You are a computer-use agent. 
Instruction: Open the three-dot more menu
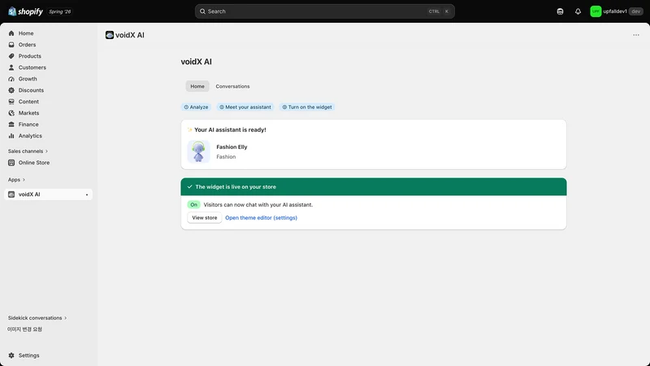click(x=636, y=35)
